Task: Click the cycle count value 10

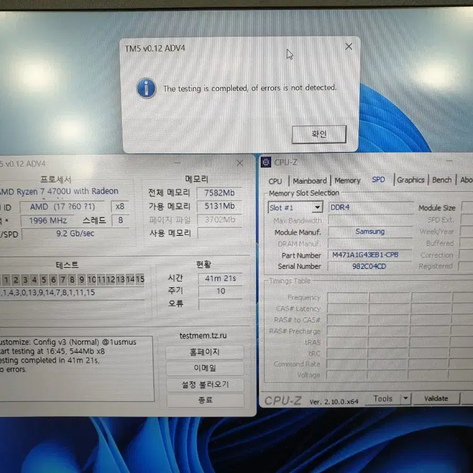Action: (221, 291)
